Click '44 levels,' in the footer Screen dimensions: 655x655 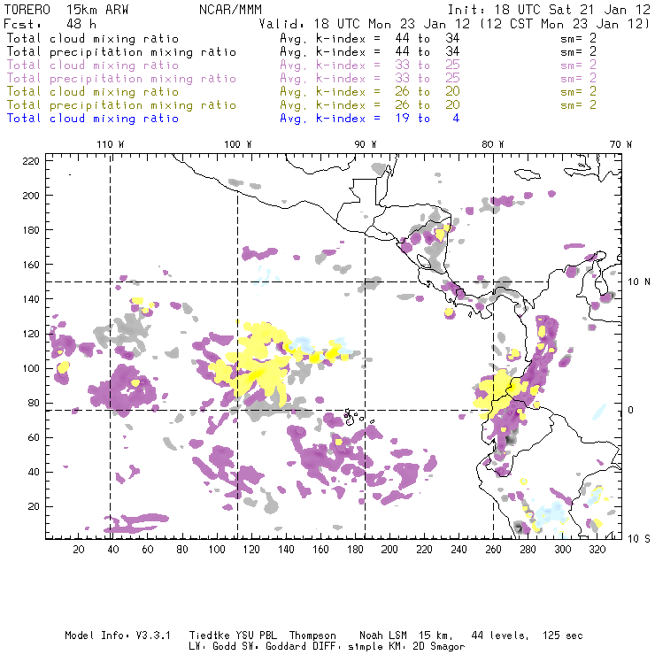[500, 636]
